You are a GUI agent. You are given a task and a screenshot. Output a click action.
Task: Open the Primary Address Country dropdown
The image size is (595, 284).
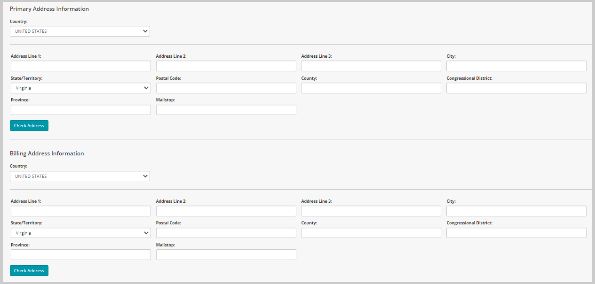80,31
